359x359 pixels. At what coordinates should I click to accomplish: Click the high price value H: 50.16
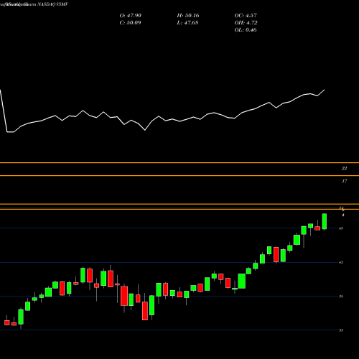pos(188,16)
